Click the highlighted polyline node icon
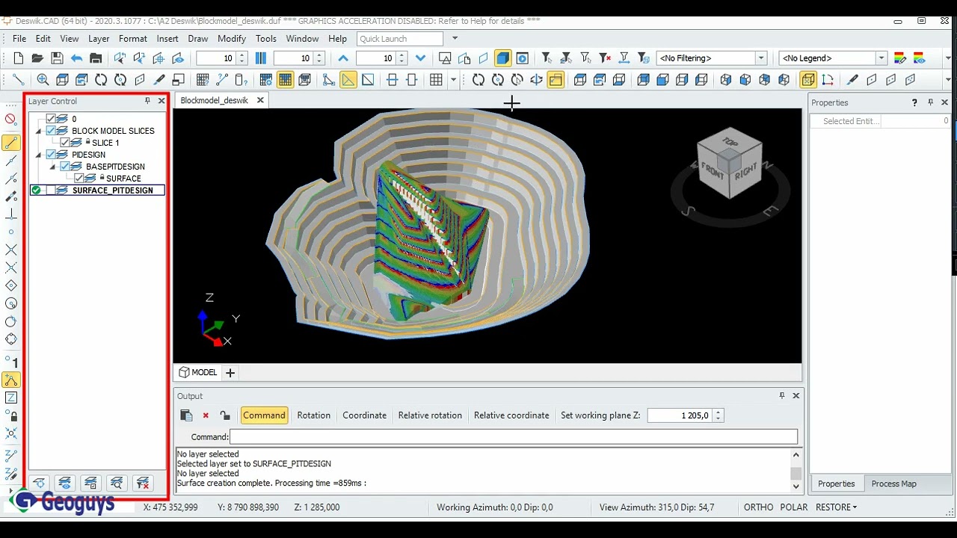 tap(10, 380)
